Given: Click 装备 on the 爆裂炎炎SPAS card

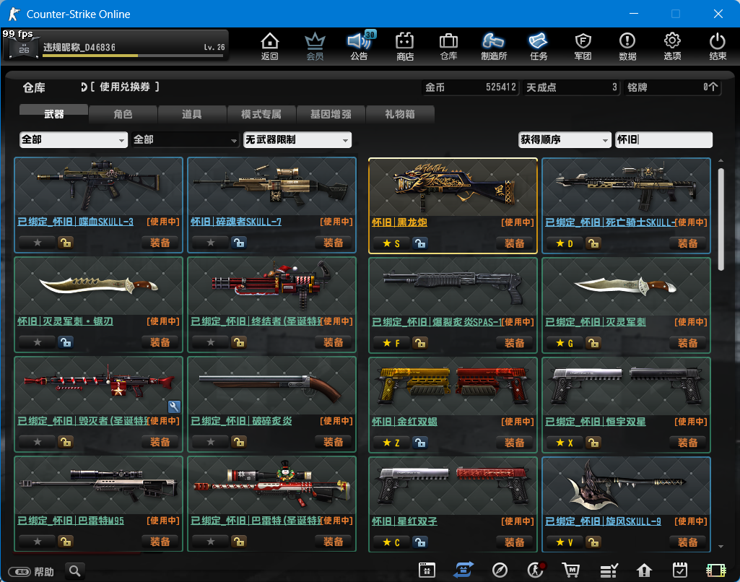Looking at the screenshot, I should (x=515, y=343).
